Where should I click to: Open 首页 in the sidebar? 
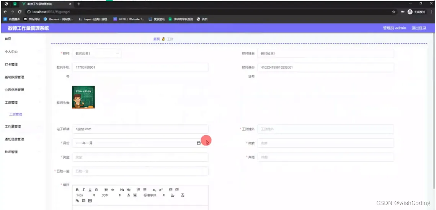tap(23, 39)
